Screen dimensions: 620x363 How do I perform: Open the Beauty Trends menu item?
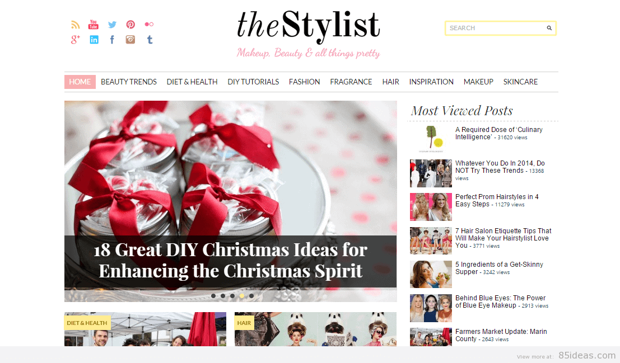pos(129,82)
